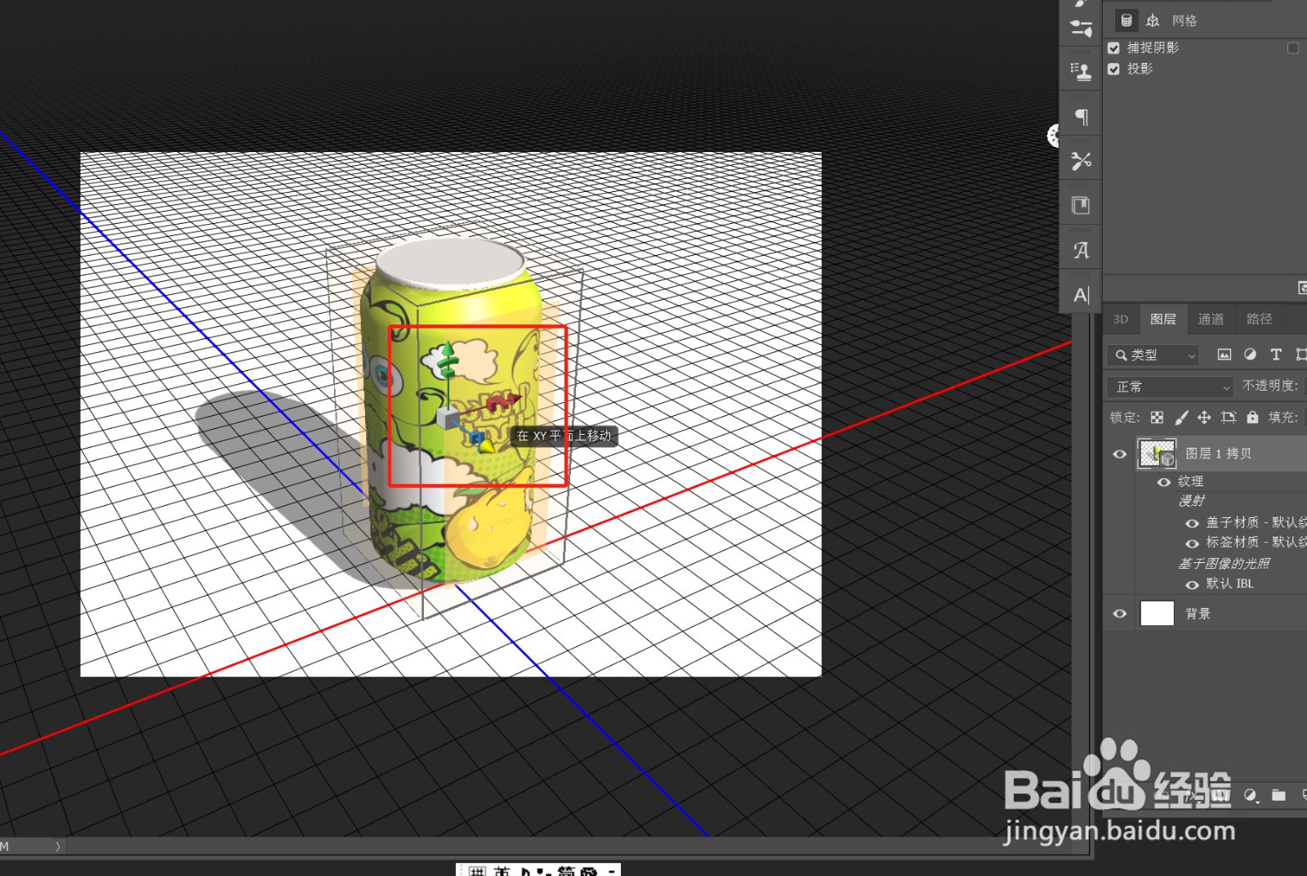Open the Libraries panel icon

[x=1081, y=205]
